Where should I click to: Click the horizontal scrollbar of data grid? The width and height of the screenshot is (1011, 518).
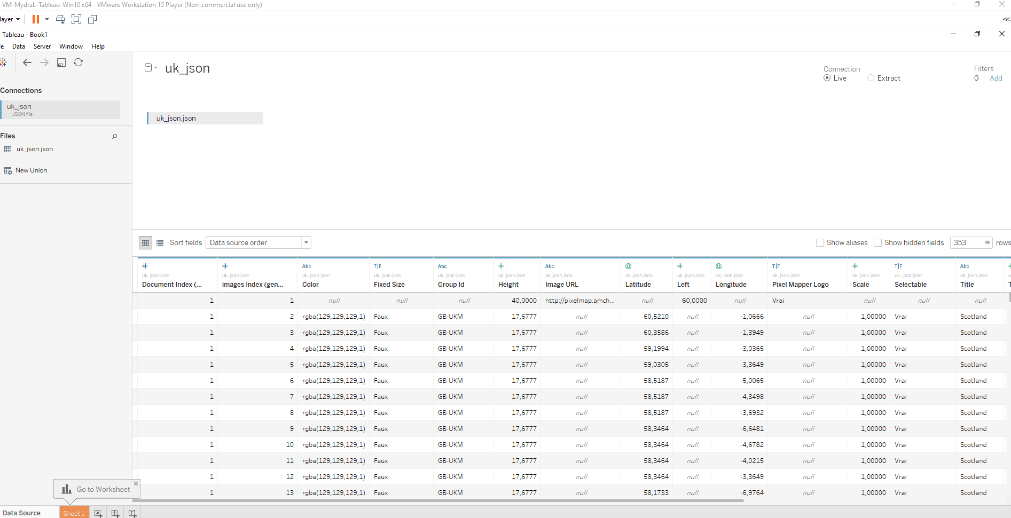438,501
